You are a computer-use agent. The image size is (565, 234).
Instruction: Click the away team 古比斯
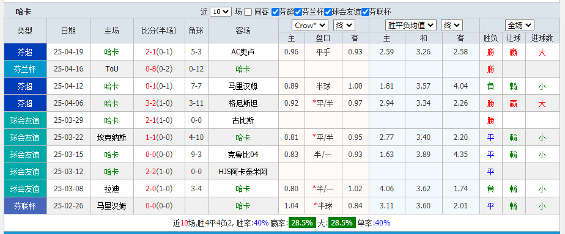243,120
